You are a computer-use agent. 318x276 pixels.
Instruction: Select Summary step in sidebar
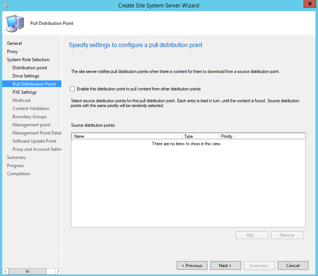coord(16,157)
